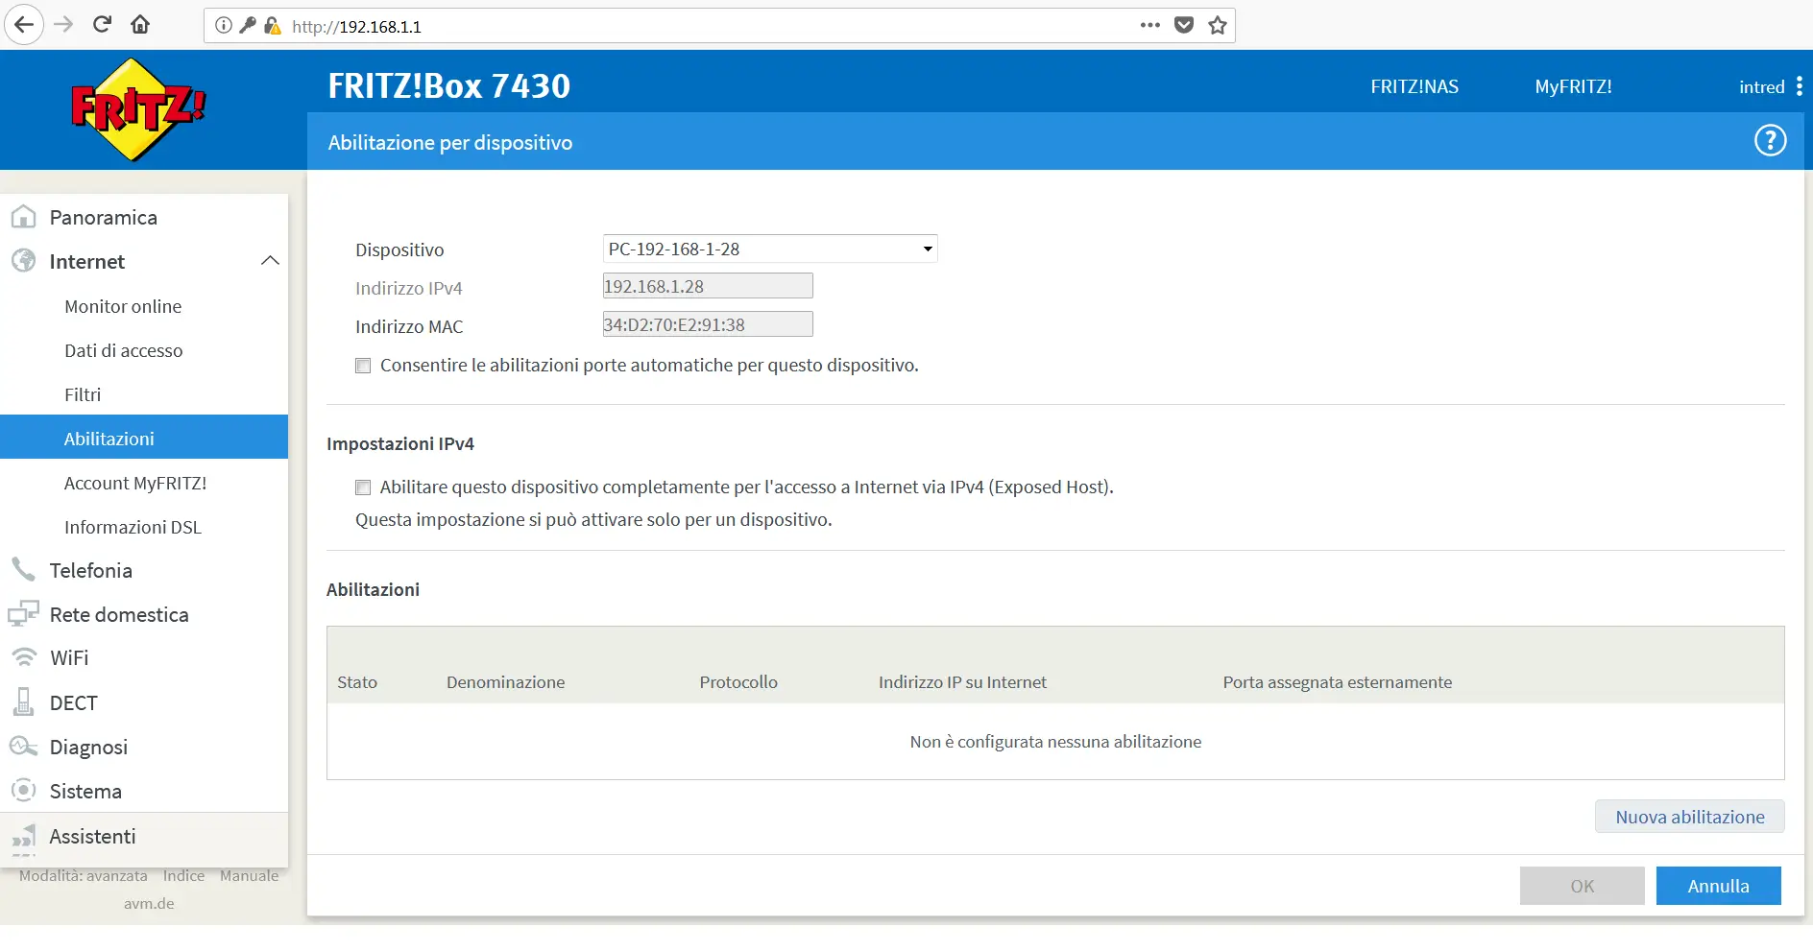Screen dimensions: 1813x951
Task: Click the key icon in address bar
Action: [248, 26]
